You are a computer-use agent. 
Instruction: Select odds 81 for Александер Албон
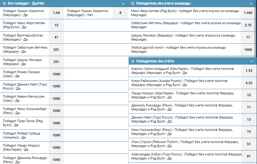[249, 156]
